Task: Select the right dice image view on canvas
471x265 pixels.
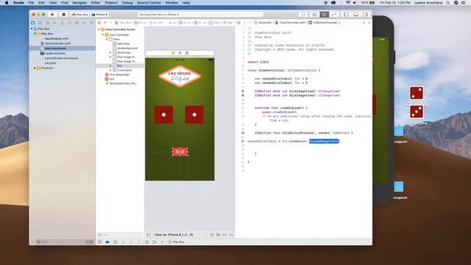Action: coord(194,115)
